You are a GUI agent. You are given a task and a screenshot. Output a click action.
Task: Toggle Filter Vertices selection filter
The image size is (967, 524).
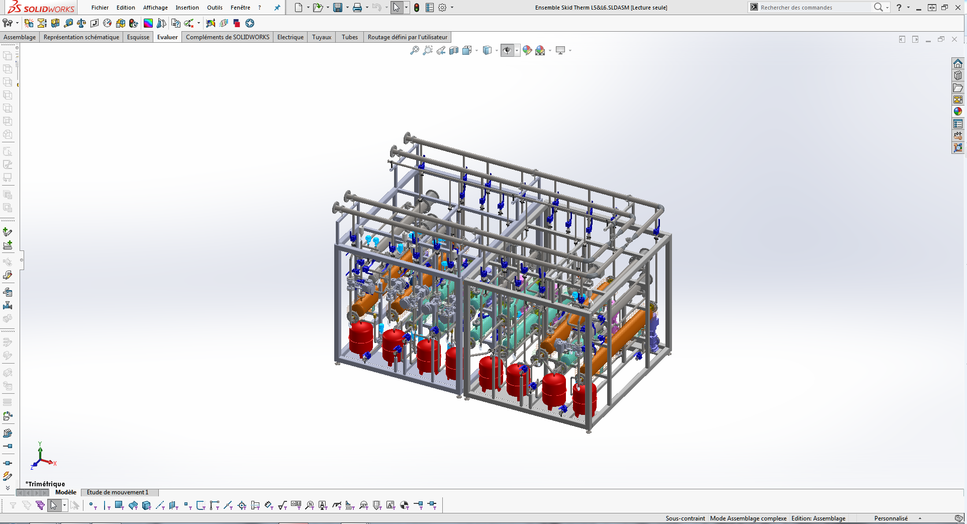(x=92, y=505)
